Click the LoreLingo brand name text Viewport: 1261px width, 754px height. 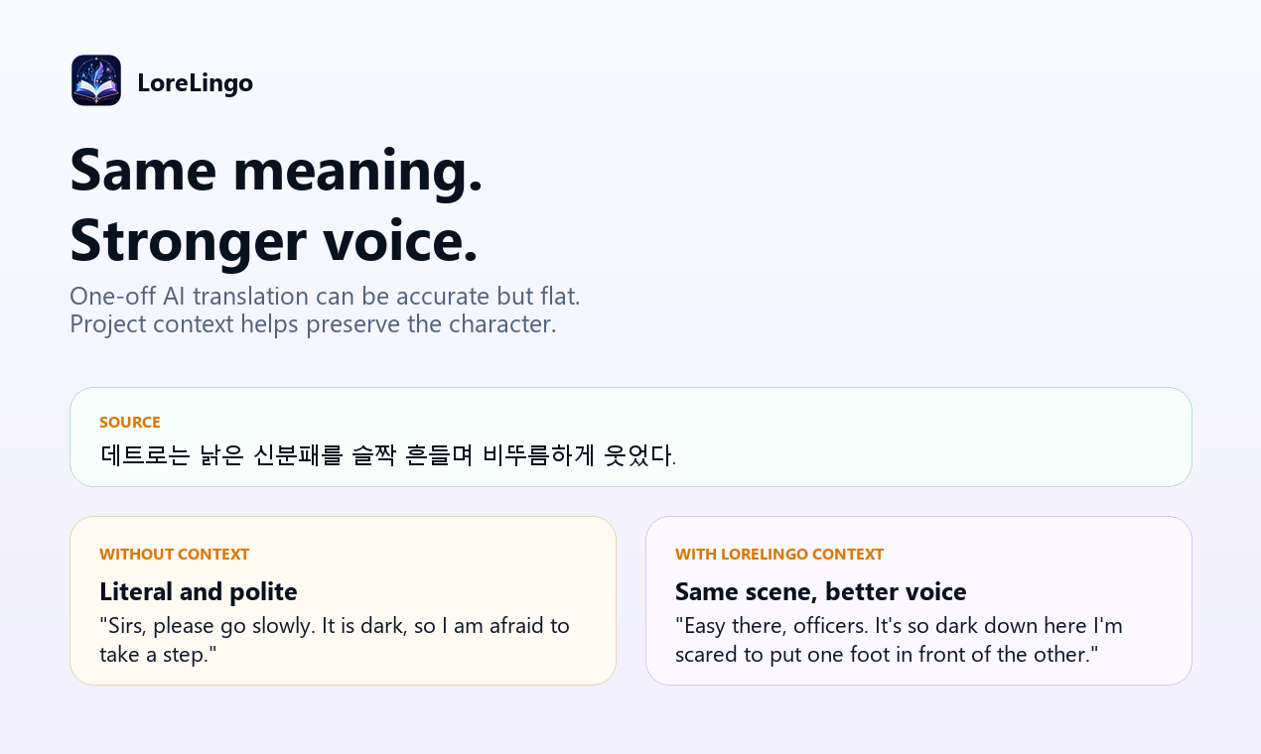point(195,82)
